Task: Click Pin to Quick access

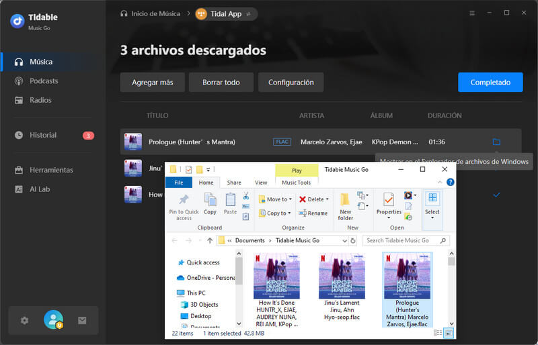Action: [x=184, y=207]
